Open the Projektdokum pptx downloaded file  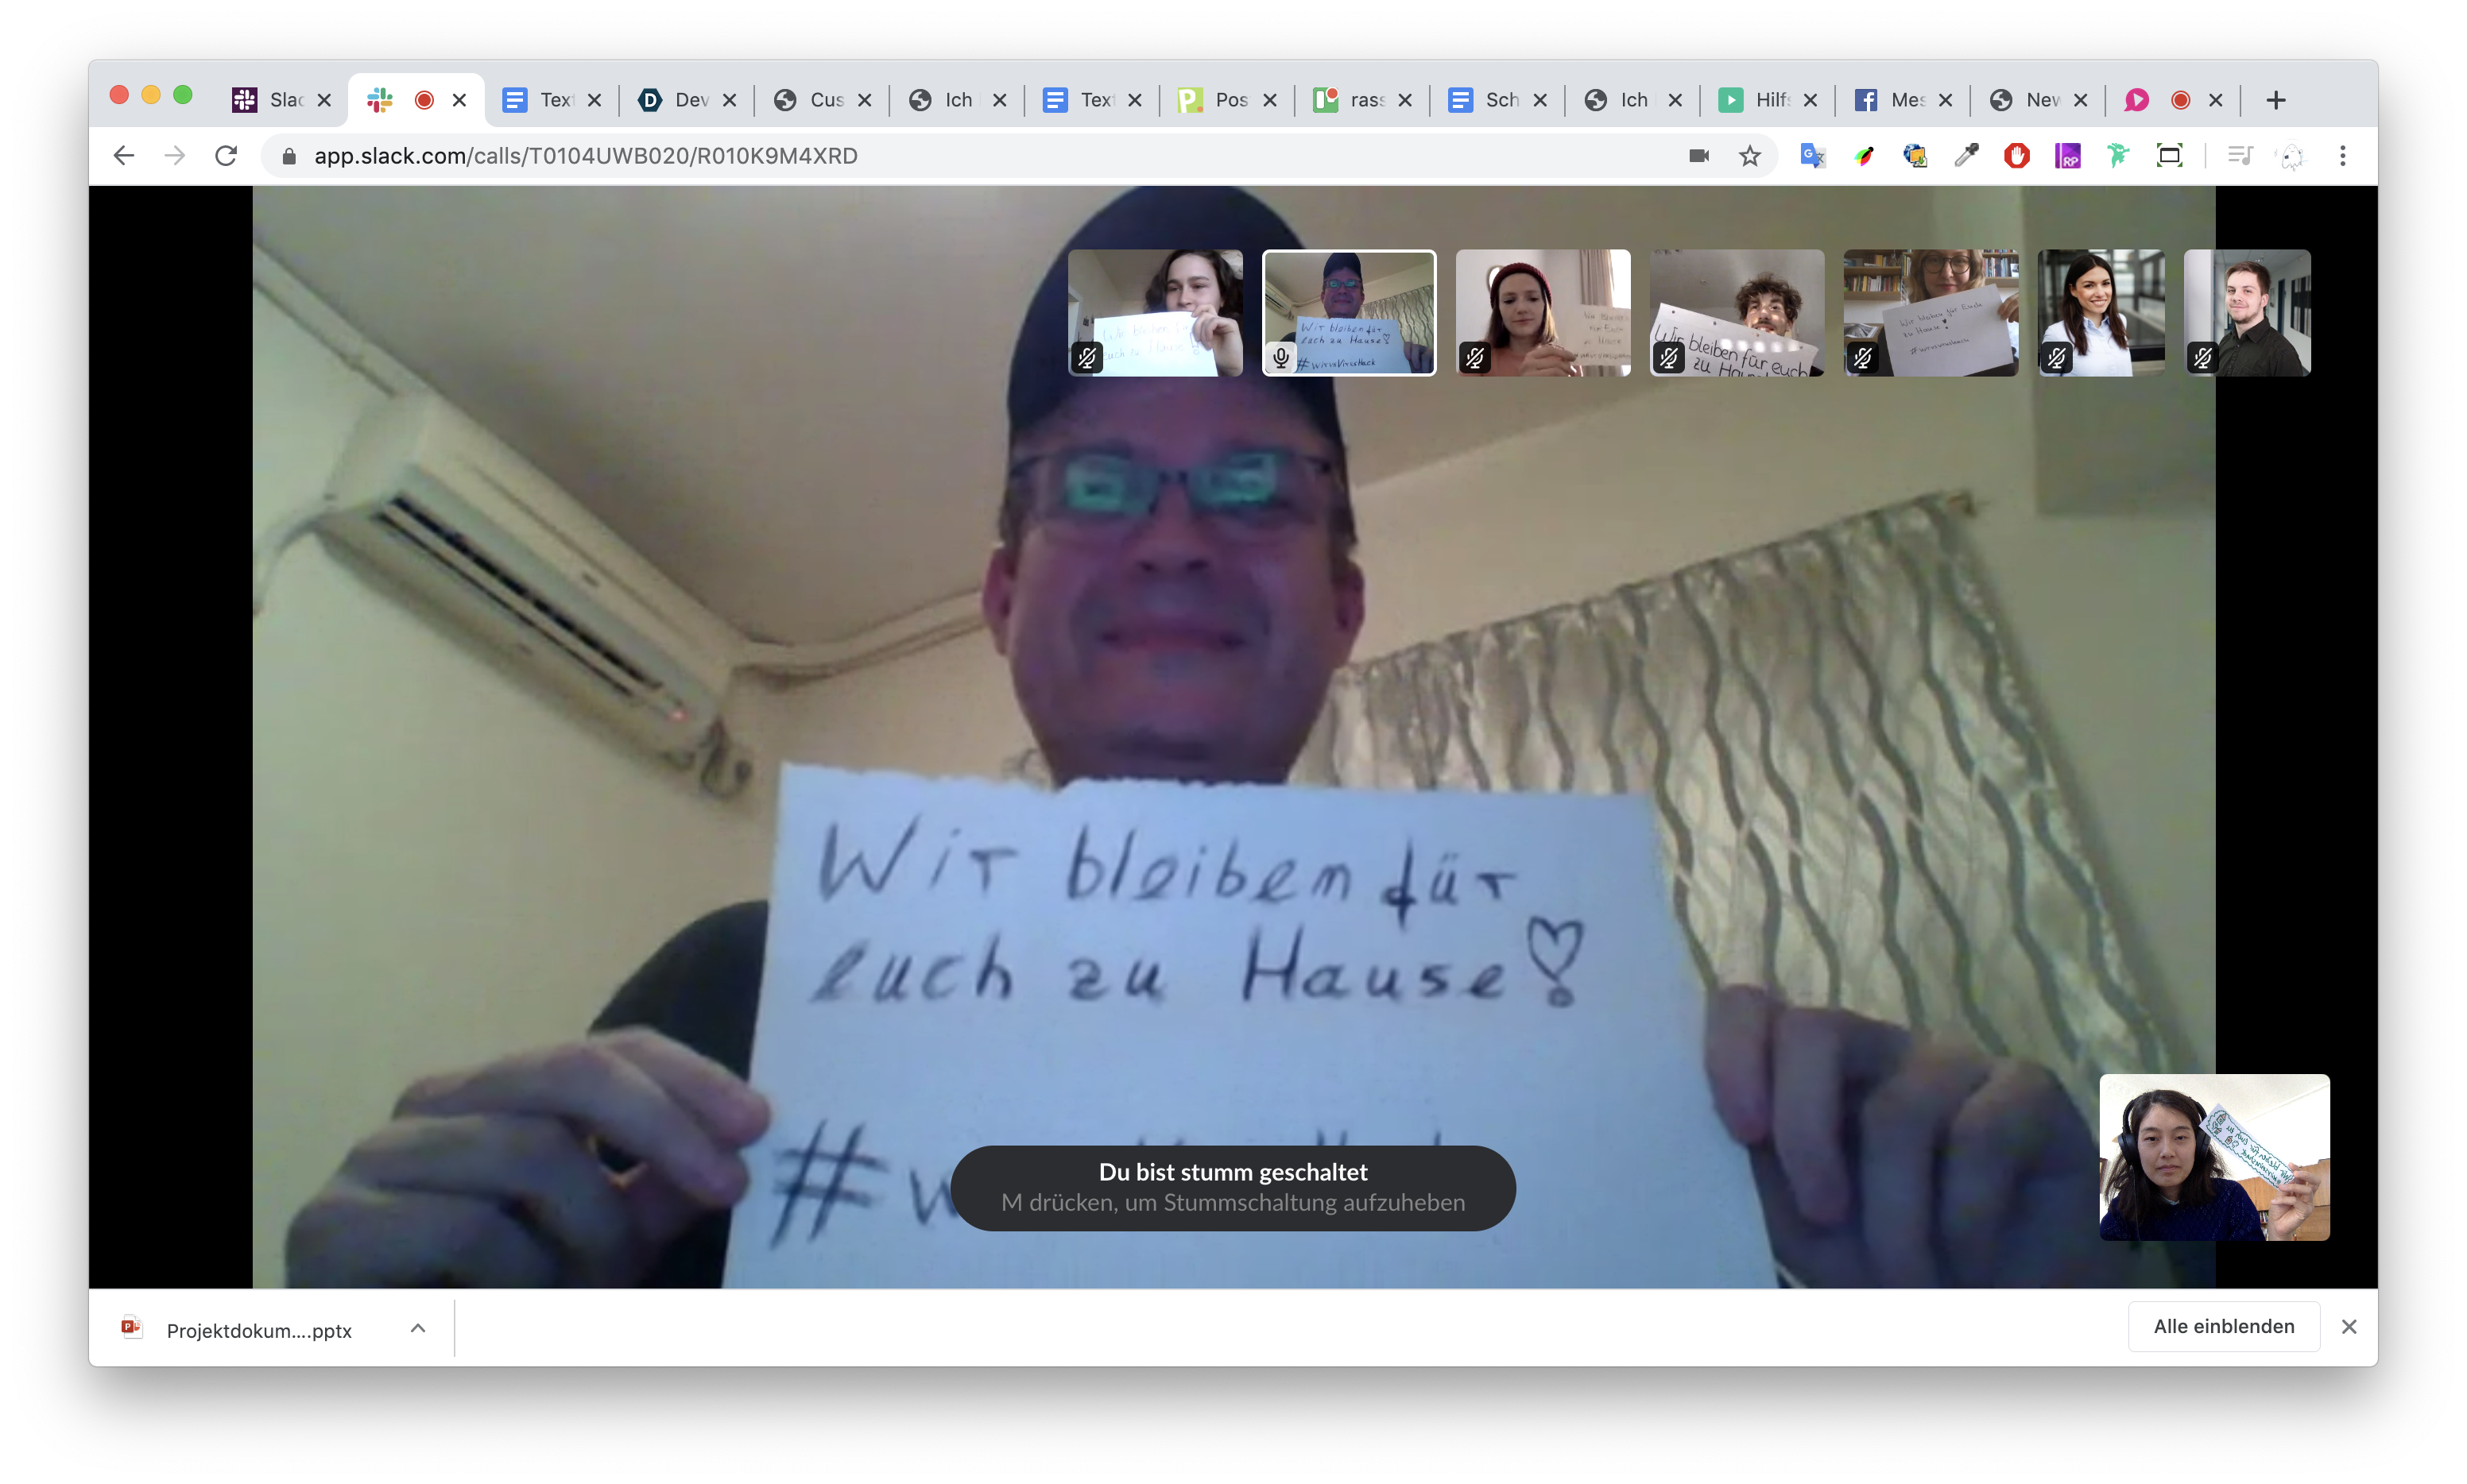point(258,1330)
